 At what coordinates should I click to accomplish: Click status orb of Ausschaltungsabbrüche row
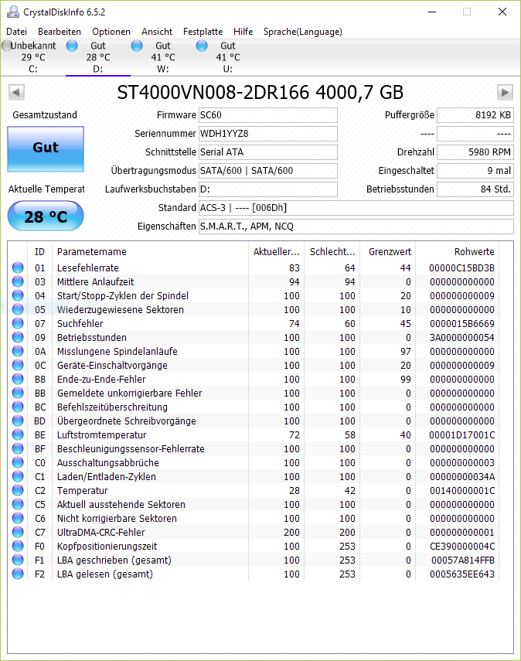(18, 462)
